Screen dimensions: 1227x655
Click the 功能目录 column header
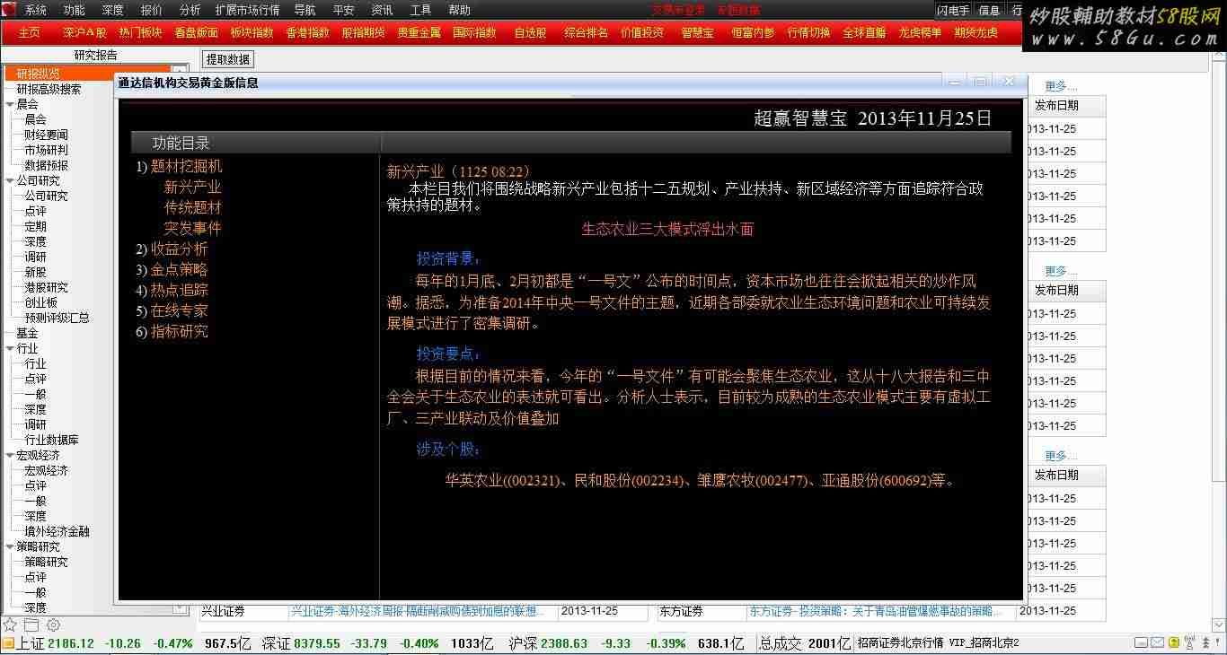point(181,143)
